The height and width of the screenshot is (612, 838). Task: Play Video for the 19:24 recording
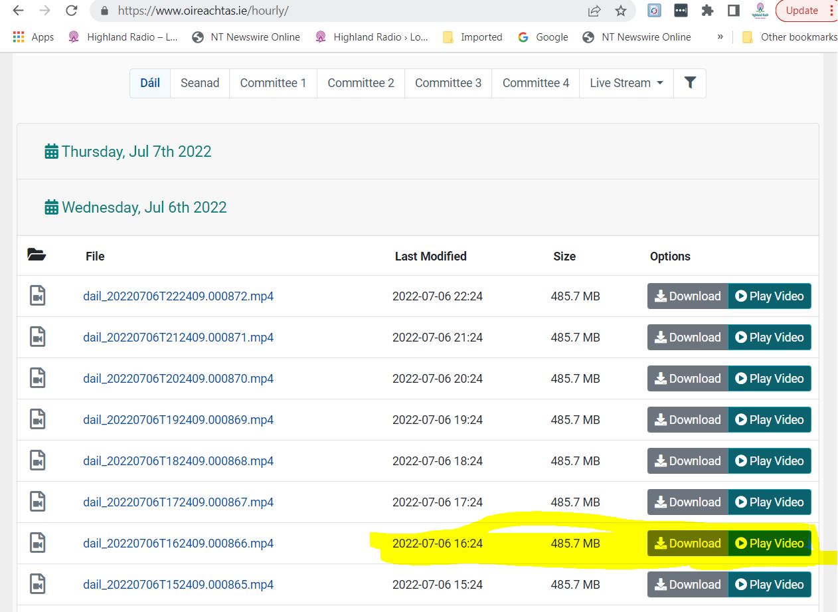click(770, 420)
